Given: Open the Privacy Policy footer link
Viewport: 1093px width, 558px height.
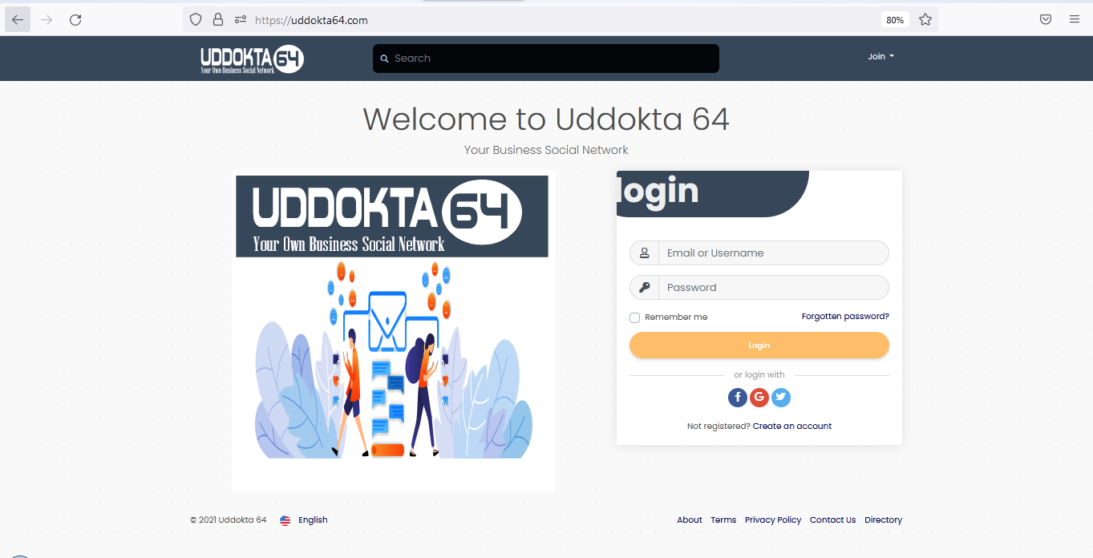Looking at the screenshot, I should click(773, 520).
